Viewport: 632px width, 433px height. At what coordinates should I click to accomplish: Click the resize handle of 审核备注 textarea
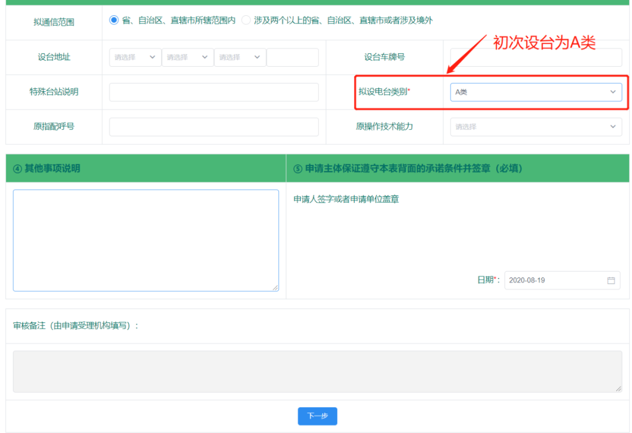(x=618, y=389)
